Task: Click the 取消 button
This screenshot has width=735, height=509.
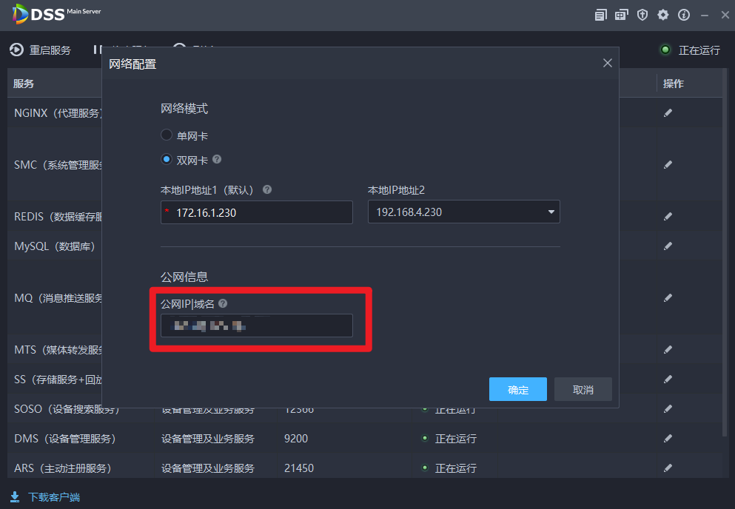Action: click(x=583, y=389)
